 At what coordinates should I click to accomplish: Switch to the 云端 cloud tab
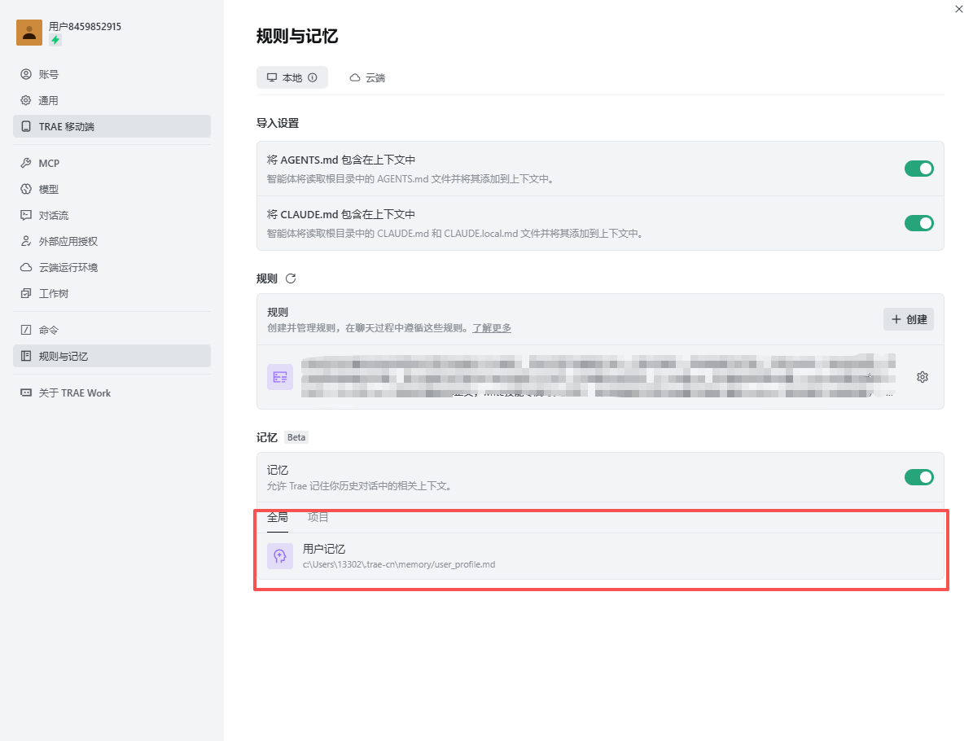click(x=367, y=77)
